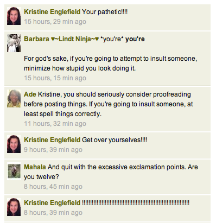This screenshot has height=223, width=216.
Task: Click the '8 hours, 39 min ago' timestamp
Action: click(x=53, y=213)
